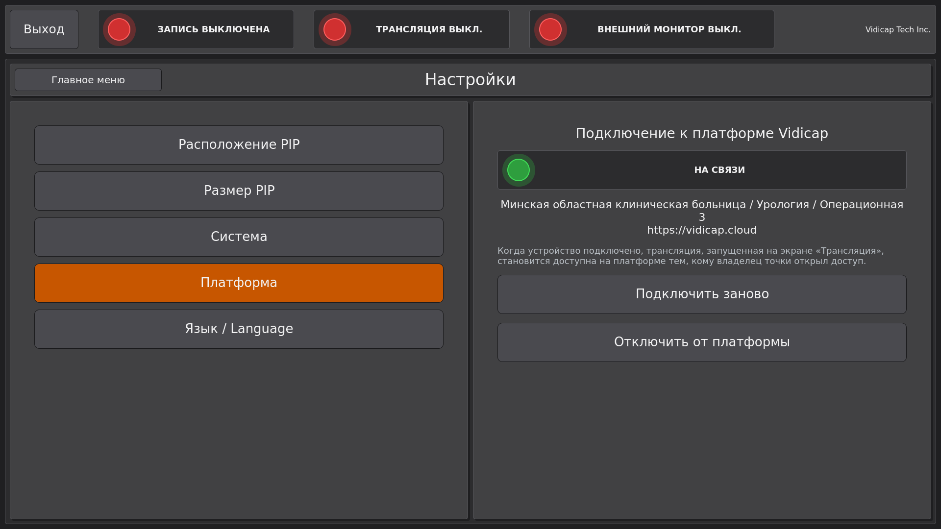
Task: Click the Настройки page title
Action: click(x=470, y=79)
